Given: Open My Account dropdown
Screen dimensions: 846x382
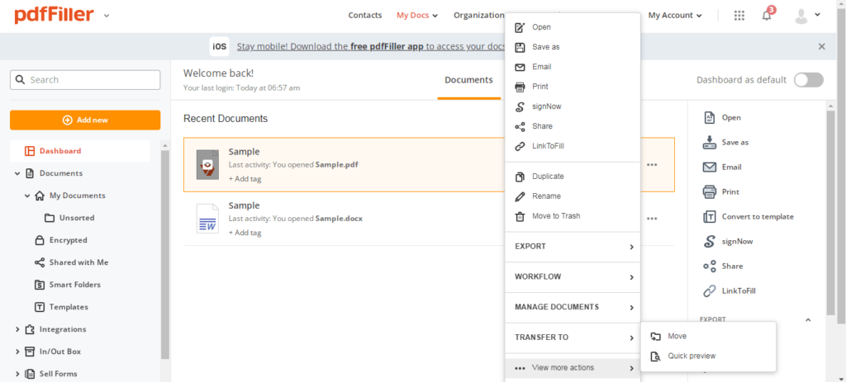Looking at the screenshot, I should 675,15.
